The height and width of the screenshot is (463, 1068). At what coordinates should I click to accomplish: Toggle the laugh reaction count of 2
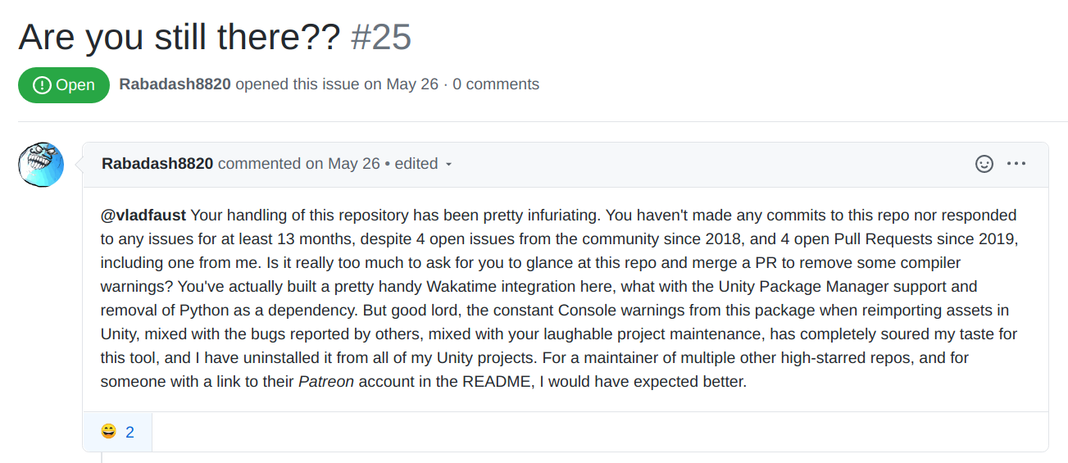[x=130, y=431]
